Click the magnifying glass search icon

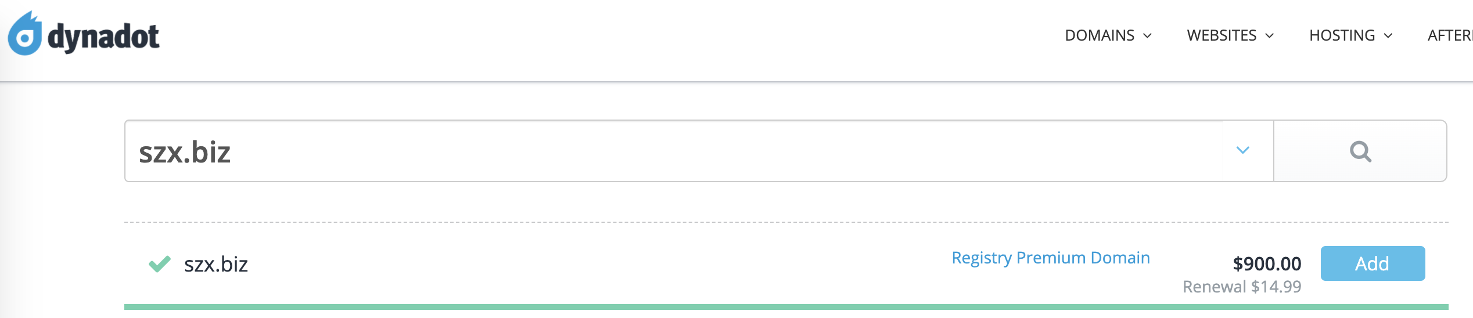[x=1360, y=151]
